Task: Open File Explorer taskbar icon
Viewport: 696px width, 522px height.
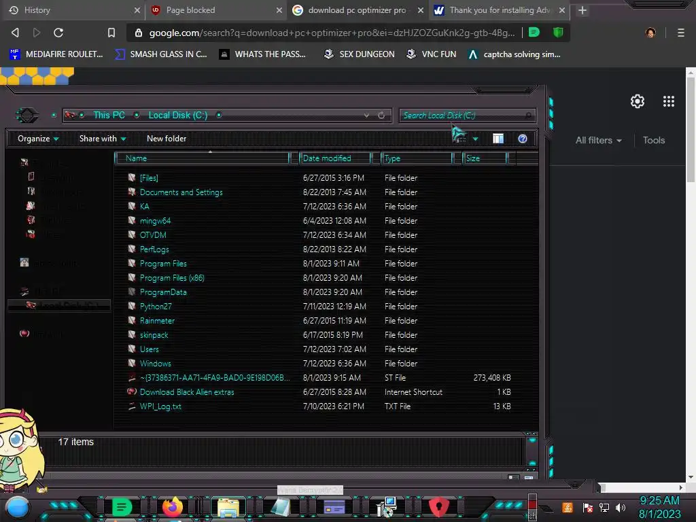Action: 228,507
